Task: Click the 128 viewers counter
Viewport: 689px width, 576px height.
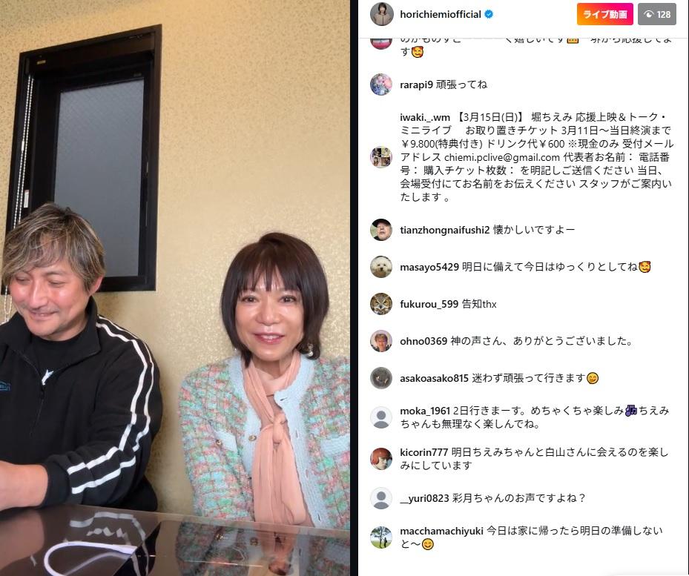Action: pos(657,15)
